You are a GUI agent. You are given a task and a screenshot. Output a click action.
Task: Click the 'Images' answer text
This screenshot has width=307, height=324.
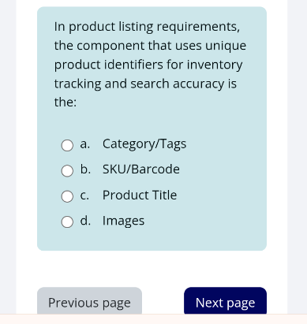click(x=123, y=221)
